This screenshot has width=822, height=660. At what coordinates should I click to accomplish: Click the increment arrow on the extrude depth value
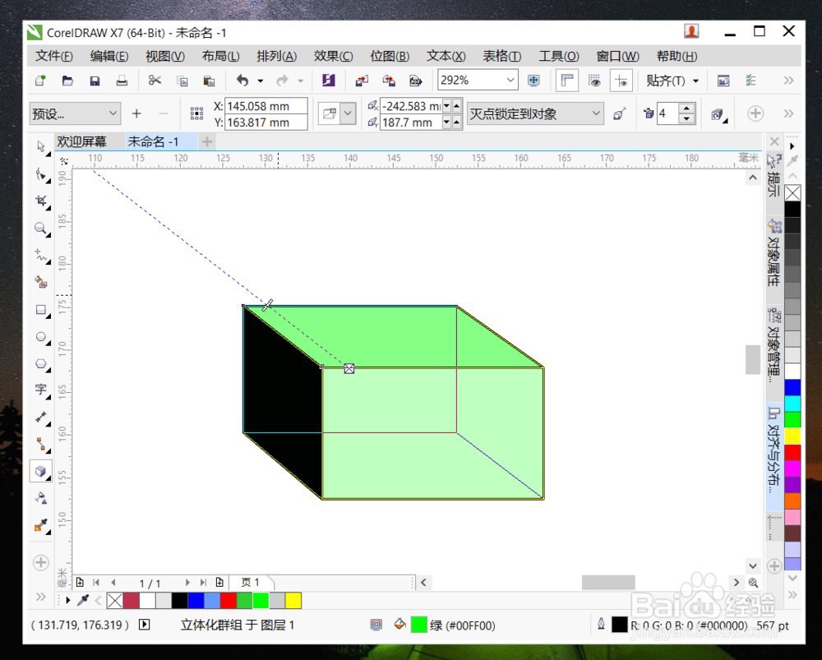685,108
